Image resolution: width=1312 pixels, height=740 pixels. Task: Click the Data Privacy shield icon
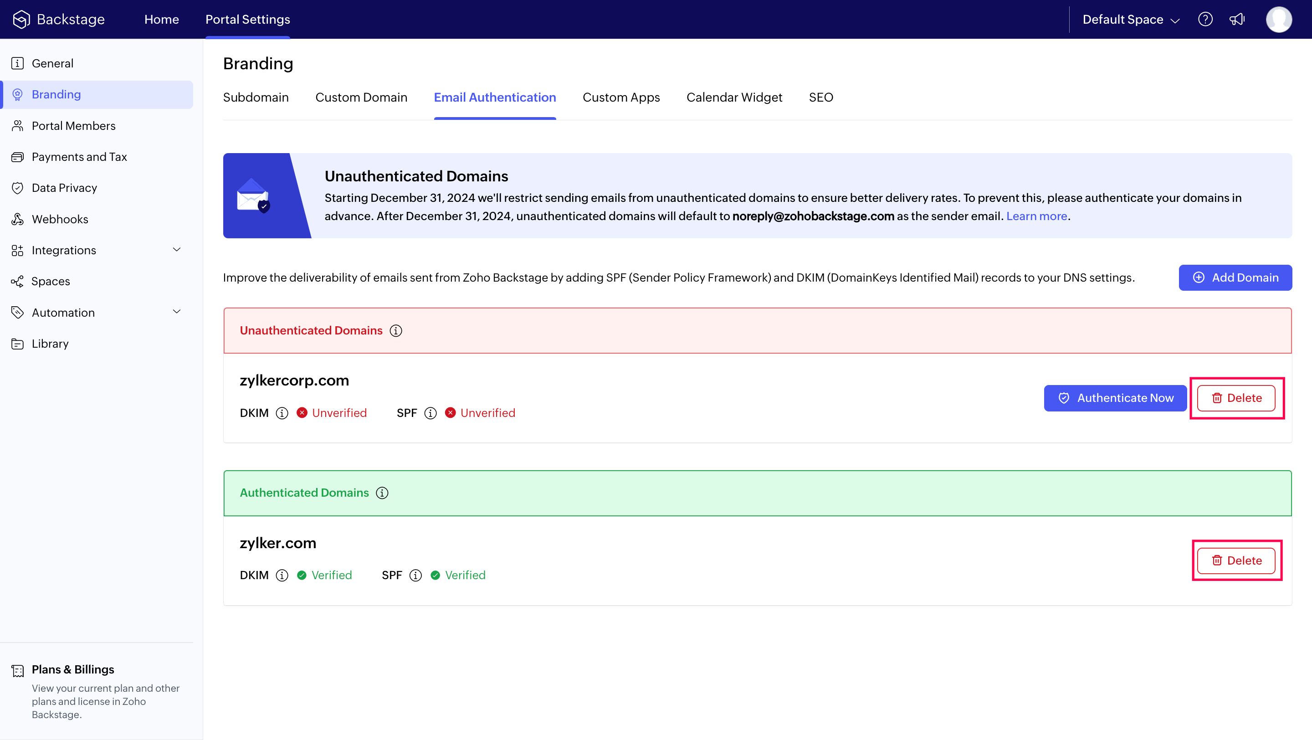click(x=17, y=188)
